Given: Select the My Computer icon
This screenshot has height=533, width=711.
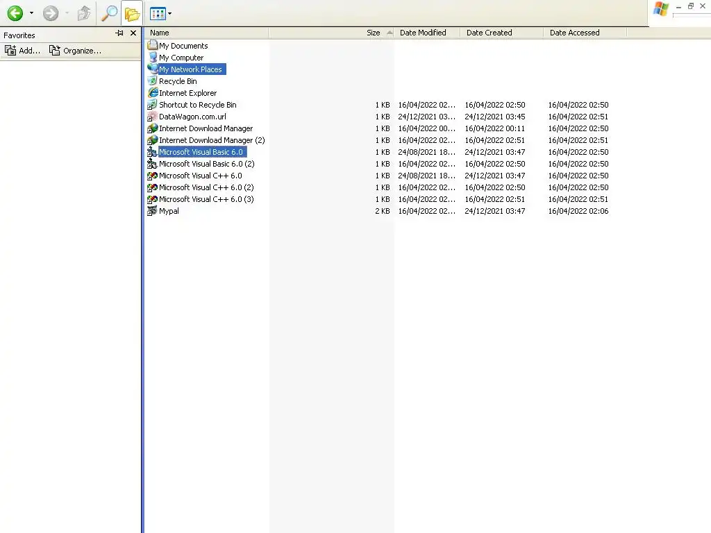Looking at the screenshot, I should tap(153, 57).
